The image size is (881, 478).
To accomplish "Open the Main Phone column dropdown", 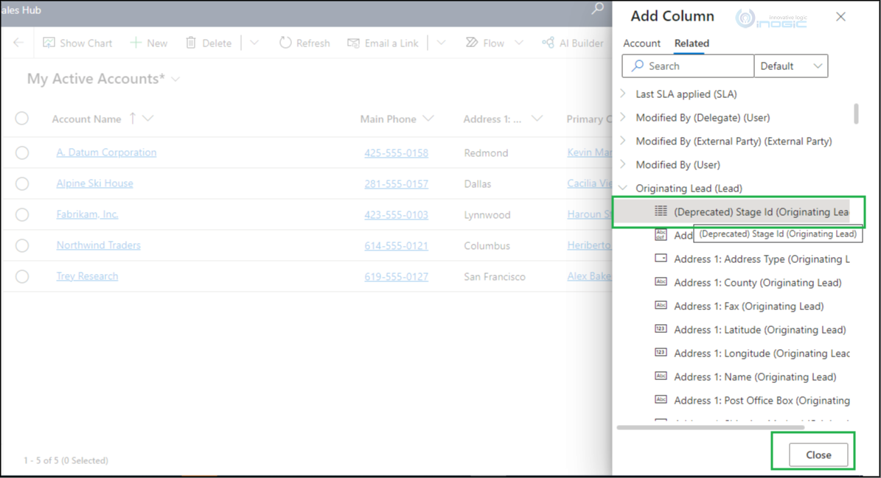I will [x=428, y=119].
